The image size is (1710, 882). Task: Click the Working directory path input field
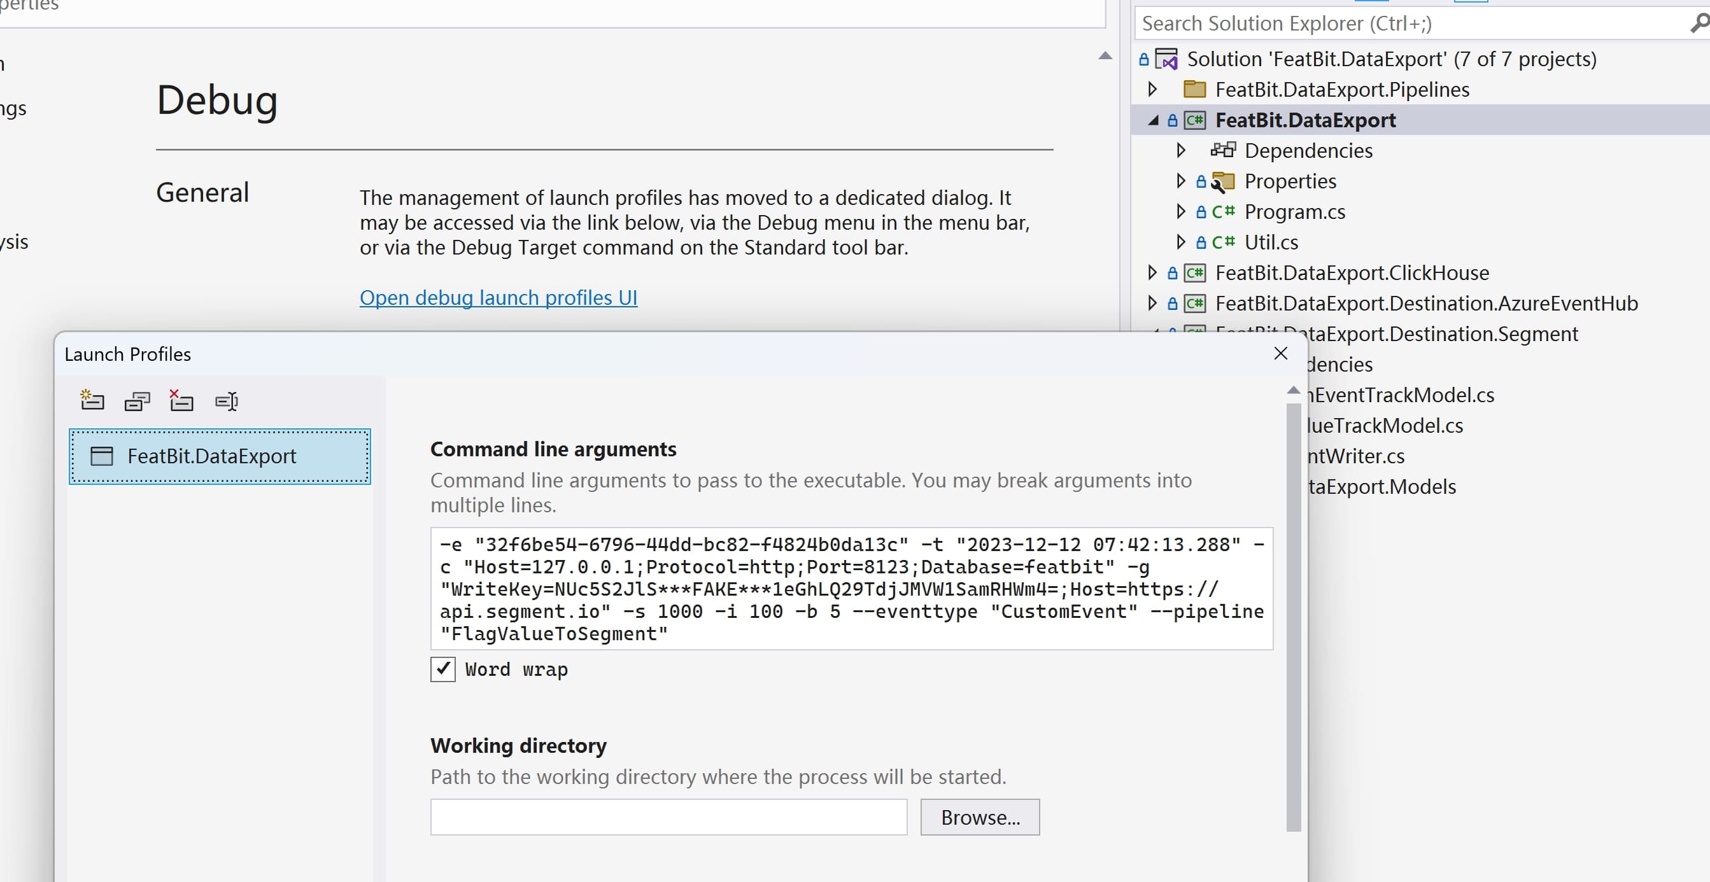(668, 817)
